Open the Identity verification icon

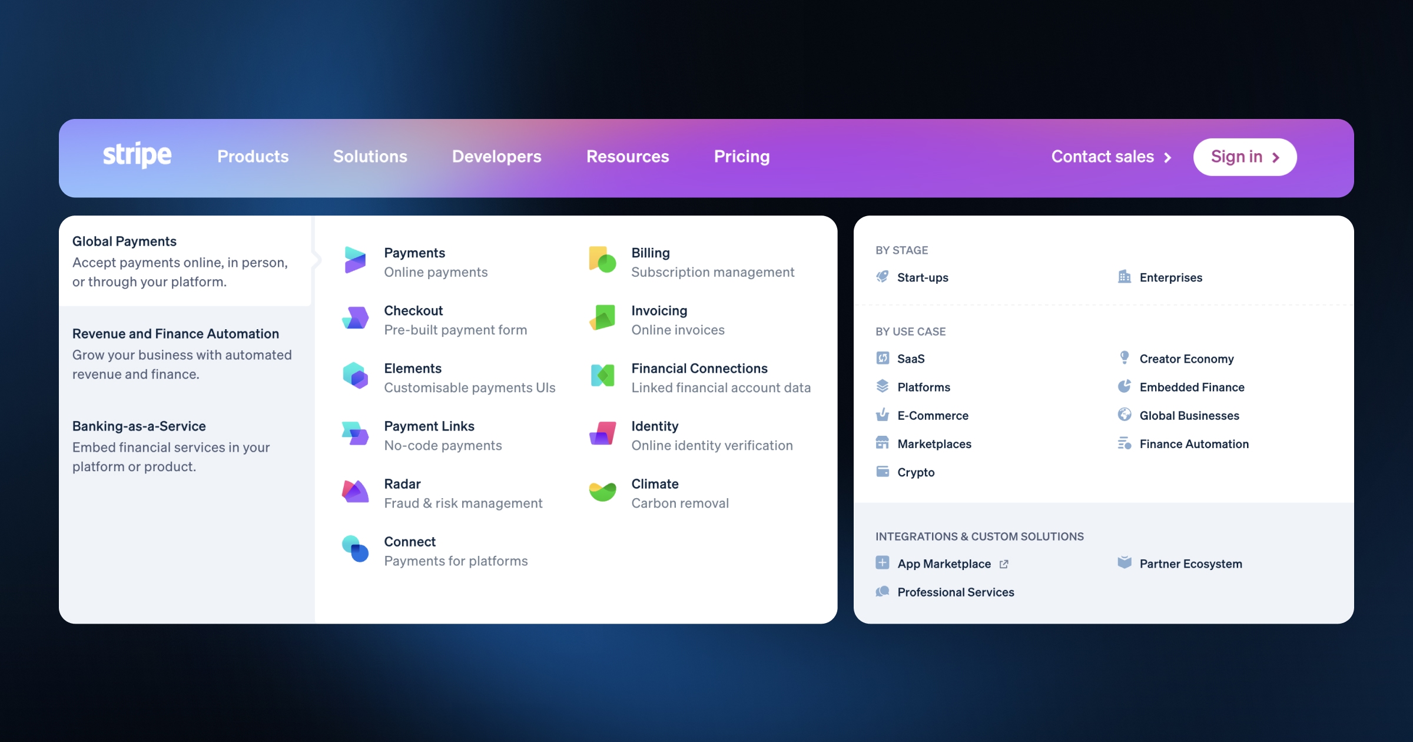(x=602, y=434)
